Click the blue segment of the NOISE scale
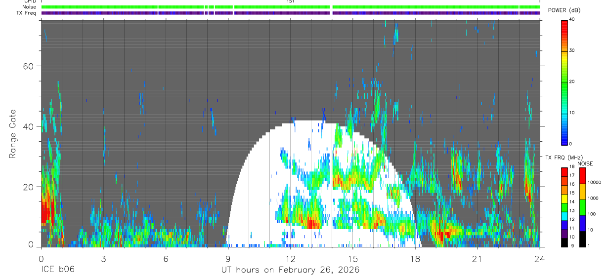The image size is (607, 280). point(582,223)
